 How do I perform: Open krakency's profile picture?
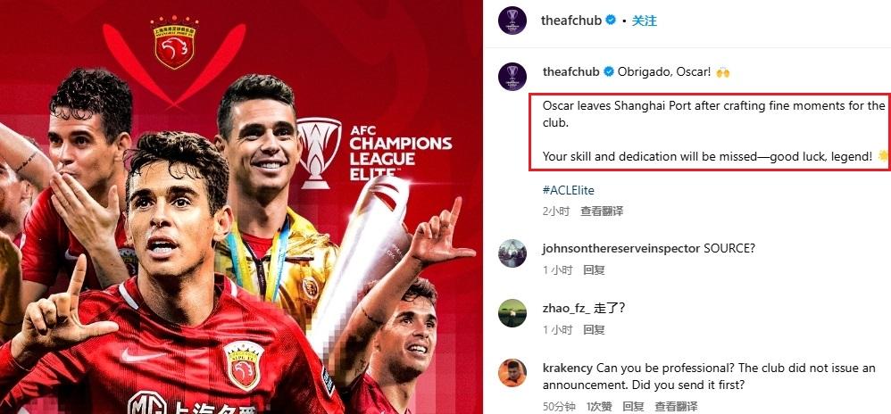click(x=512, y=373)
